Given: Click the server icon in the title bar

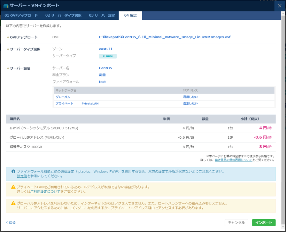Looking at the screenshot, I should point(6,6).
